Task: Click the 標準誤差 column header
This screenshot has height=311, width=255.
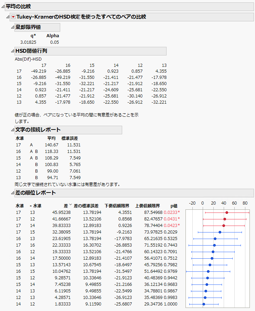Action: (x=70, y=138)
